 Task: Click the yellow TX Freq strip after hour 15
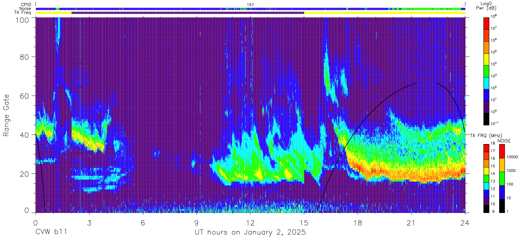(385, 13)
